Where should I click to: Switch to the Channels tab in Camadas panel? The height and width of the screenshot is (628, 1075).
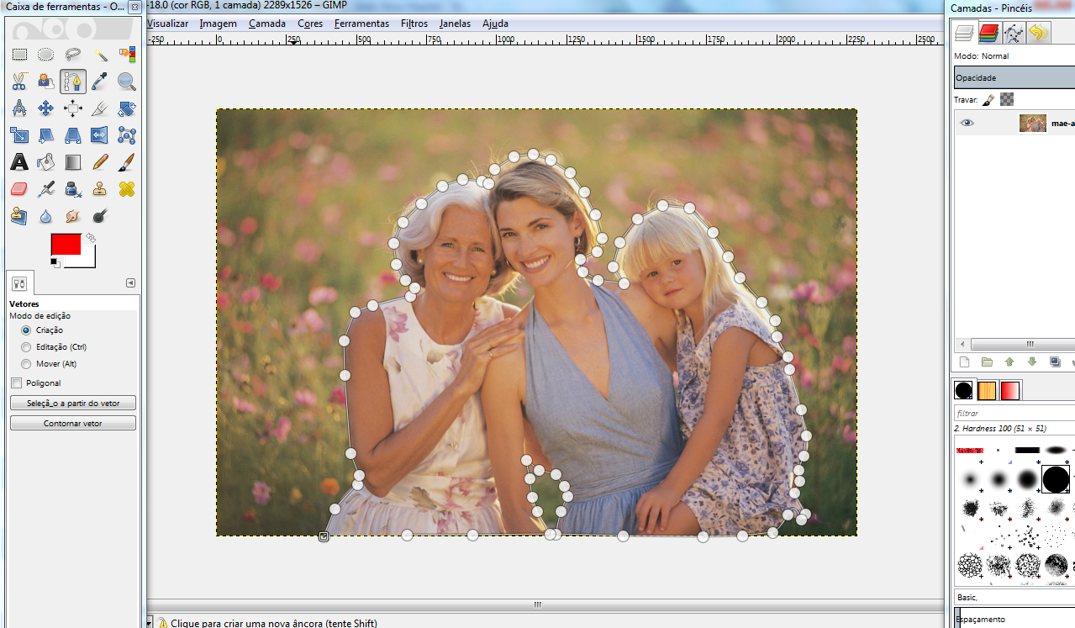pyautogui.click(x=988, y=33)
